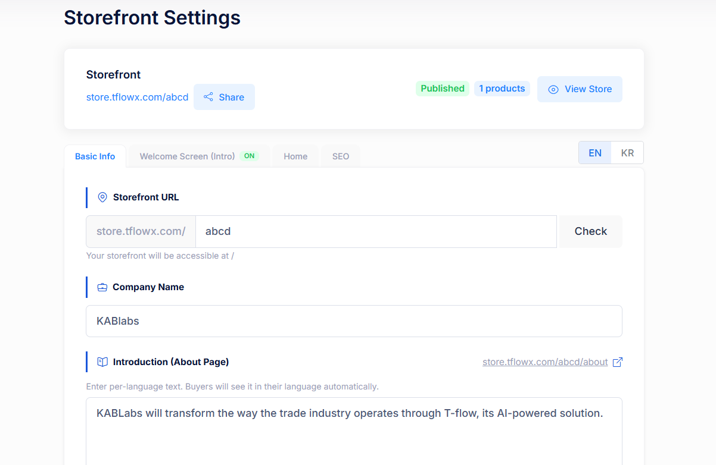Click the share icon beside store URL
This screenshot has width=716, height=465.
[208, 97]
